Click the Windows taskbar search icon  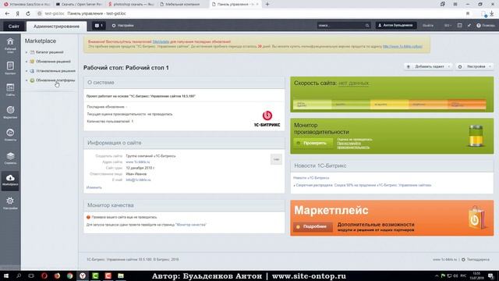[19, 276]
